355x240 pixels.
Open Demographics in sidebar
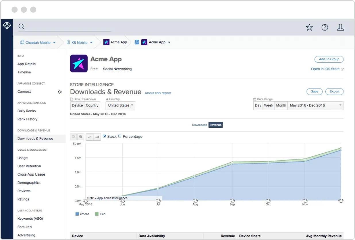click(29, 183)
